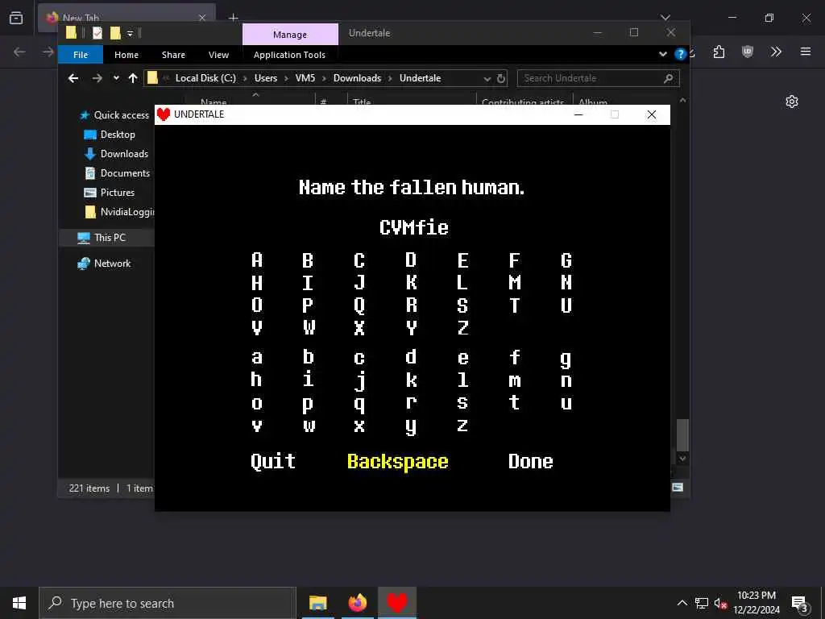Screen dimensions: 825x619
Task: Expand the Explorer ribbon chevron
Action: [662, 54]
